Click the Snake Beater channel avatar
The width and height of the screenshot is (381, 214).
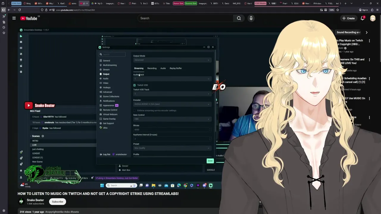[x=21, y=202]
